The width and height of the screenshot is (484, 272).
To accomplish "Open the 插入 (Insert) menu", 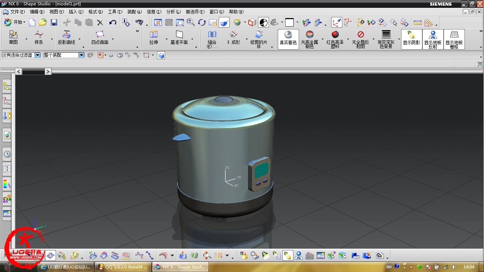I will tap(76, 12).
